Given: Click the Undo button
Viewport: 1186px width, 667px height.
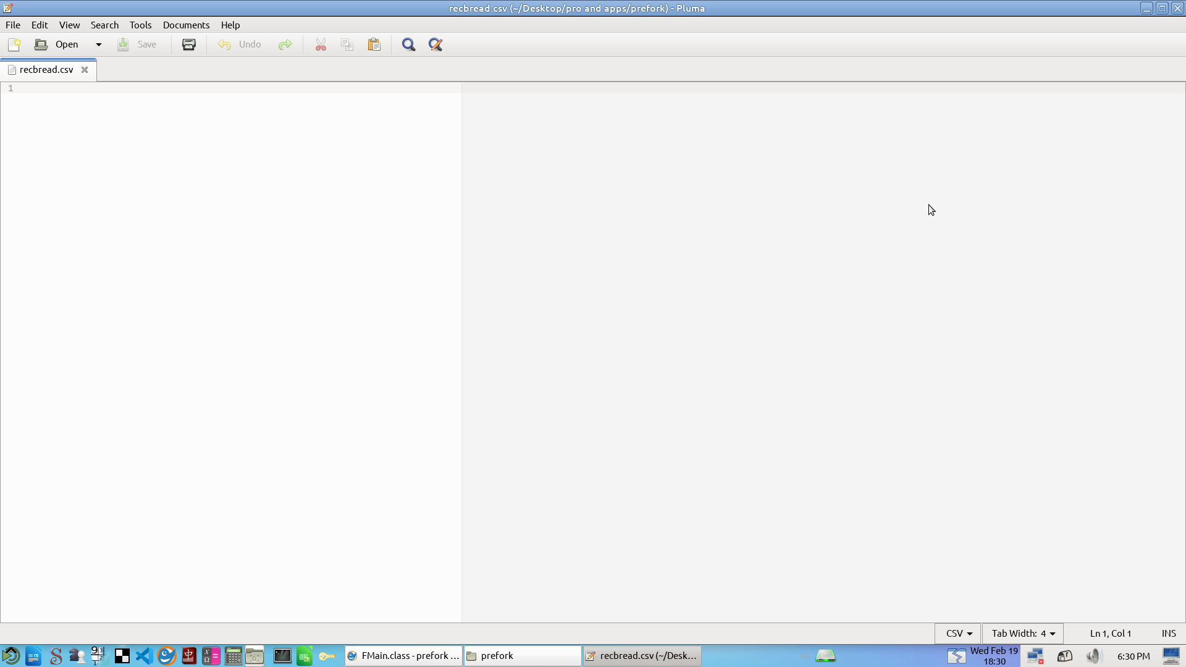Looking at the screenshot, I should 240,44.
